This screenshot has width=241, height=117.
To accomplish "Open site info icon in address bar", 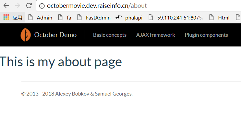I will (42, 6).
